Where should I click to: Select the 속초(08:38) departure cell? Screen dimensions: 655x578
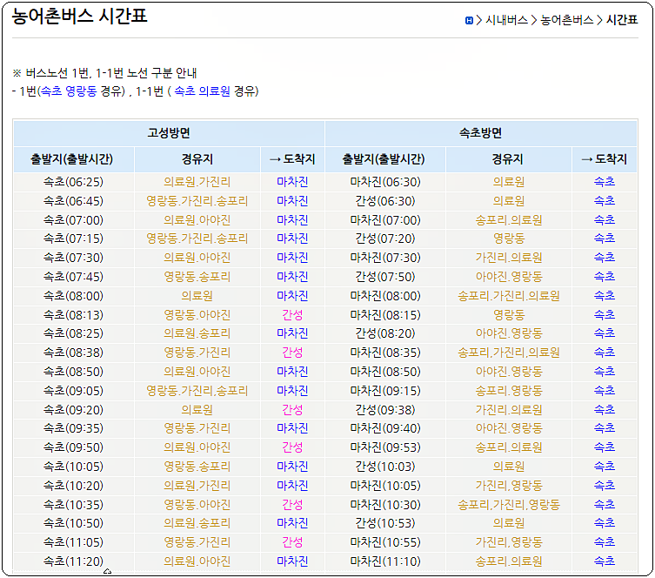[74, 353]
